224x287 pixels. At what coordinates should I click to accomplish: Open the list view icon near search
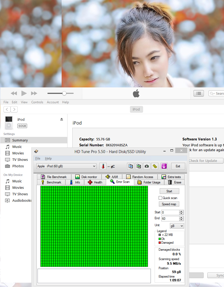[x=199, y=93]
